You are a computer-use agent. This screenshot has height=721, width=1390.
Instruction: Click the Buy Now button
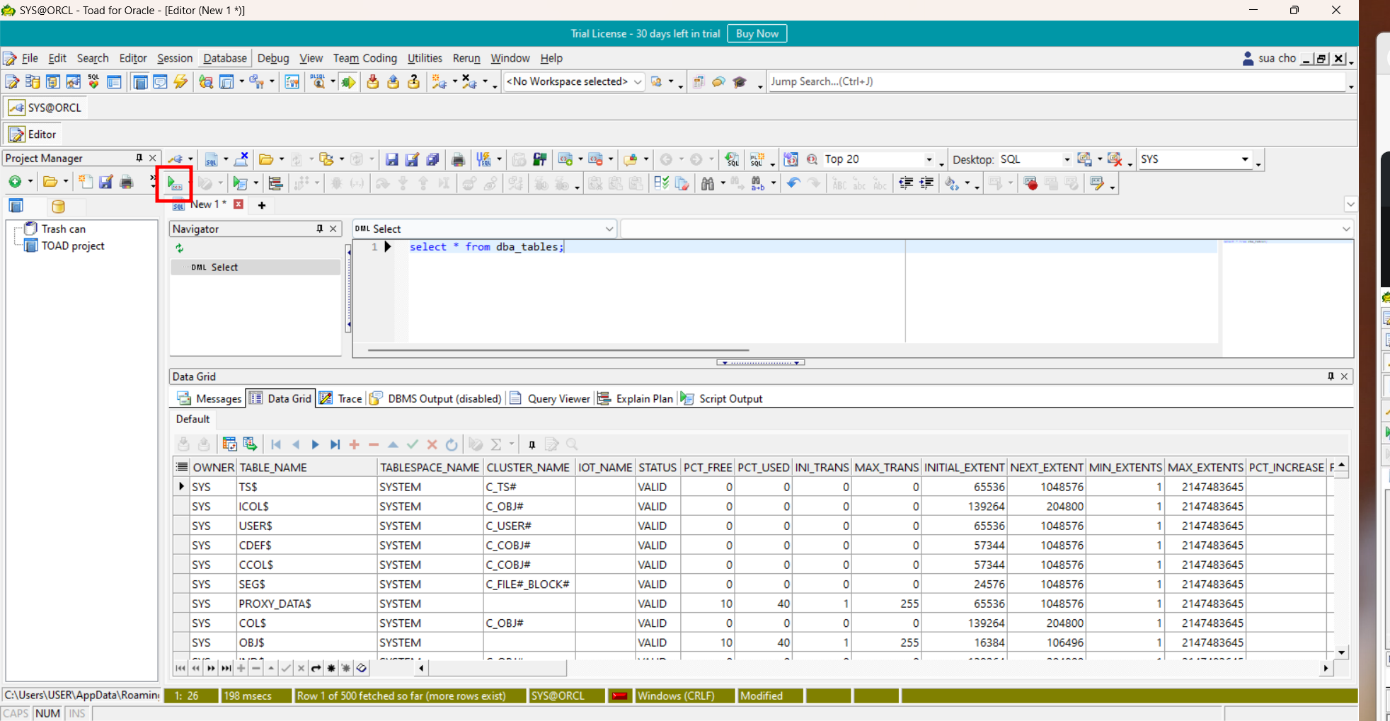pos(757,33)
